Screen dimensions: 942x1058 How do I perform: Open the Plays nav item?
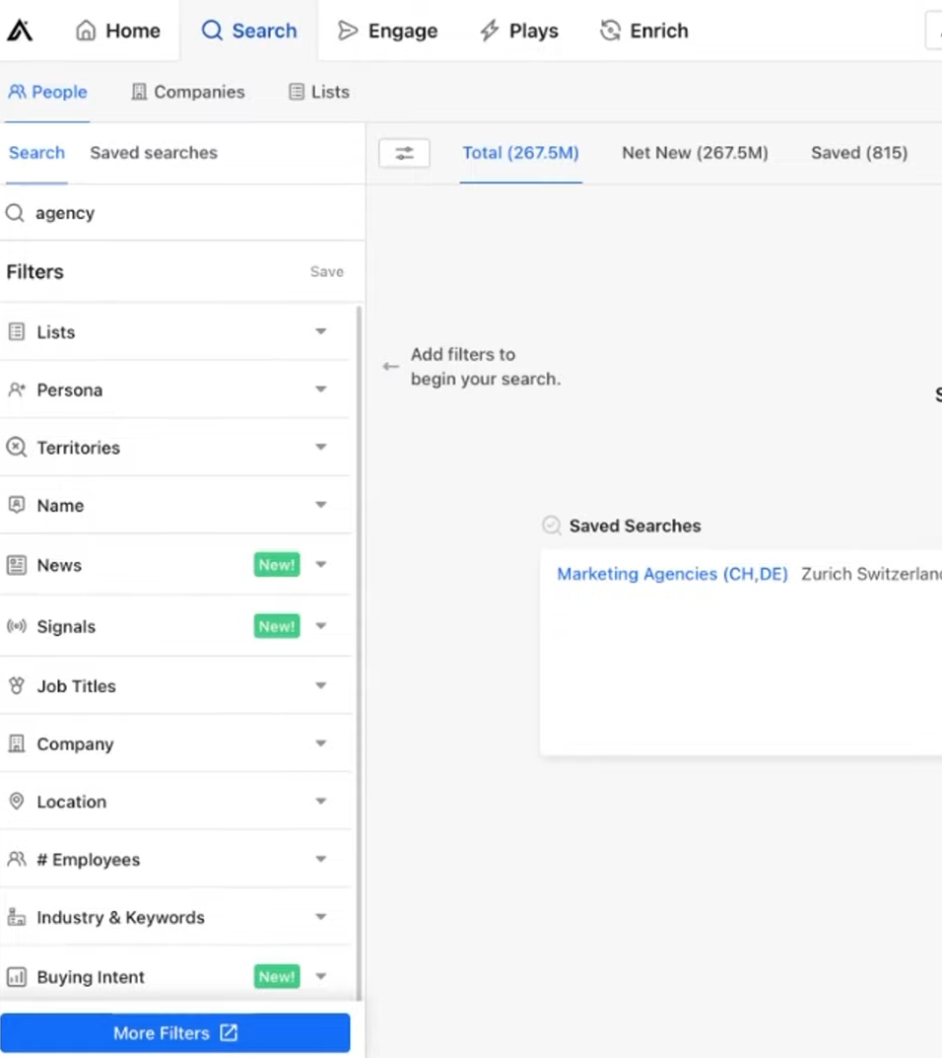[x=519, y=31]
